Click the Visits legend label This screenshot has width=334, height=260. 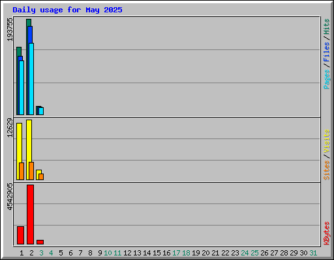(327, 141)
